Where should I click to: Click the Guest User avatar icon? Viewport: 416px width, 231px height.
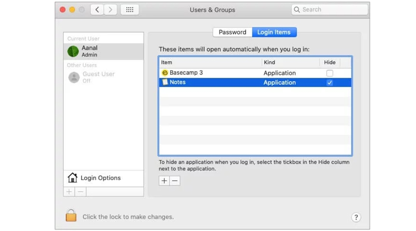tap(74, 77)
